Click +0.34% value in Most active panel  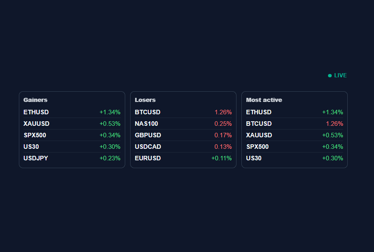pos(333,146)
